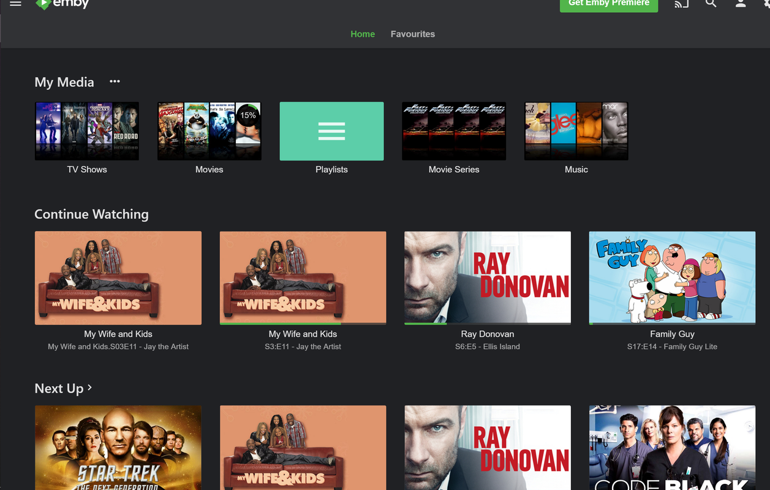770x490 pixels.
Task: Play Ray Donovan in Continue Watching
Action: click(488, 277)
